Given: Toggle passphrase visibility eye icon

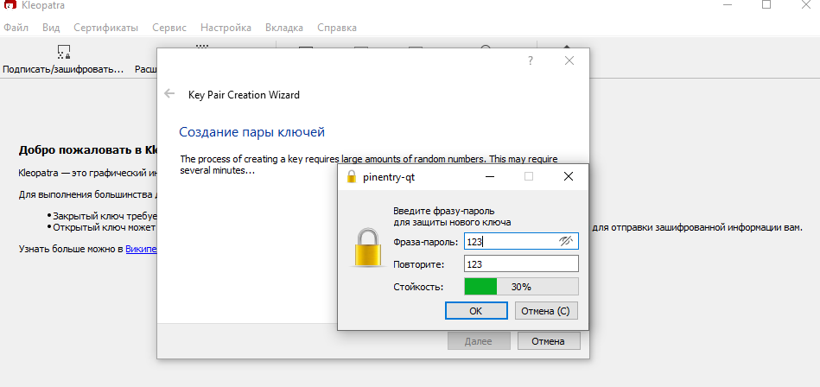Looking at the screenshot, I should pyautogui.click(x=566, y=241).
